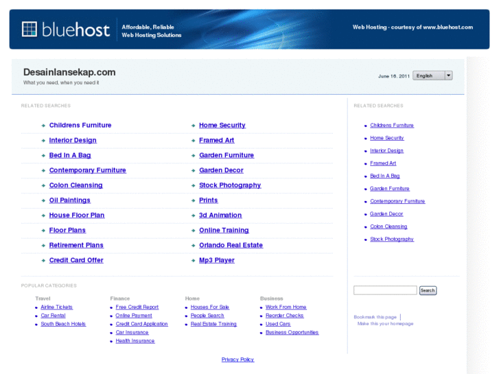
Task: Open sidebar Home Security link
Action: click(x=386, y=138)
